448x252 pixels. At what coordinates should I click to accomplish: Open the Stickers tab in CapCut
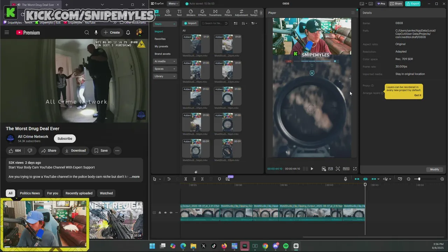pos(191,13)
